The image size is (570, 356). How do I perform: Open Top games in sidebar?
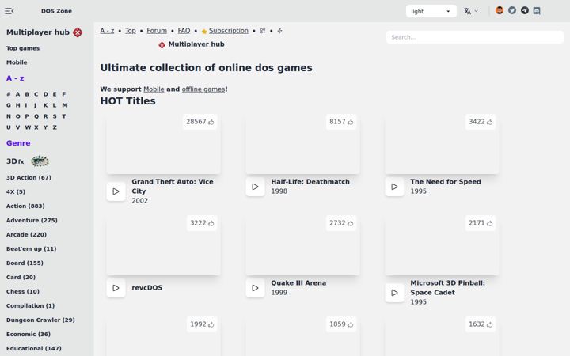coord(23,48)
